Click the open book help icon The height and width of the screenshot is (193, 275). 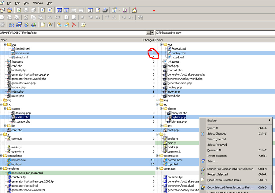tap(125, 10)
